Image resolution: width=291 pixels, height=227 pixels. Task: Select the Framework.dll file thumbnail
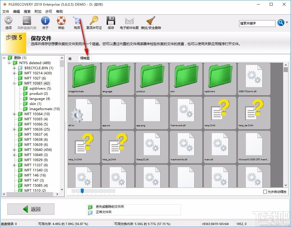[x=186, y=113]
